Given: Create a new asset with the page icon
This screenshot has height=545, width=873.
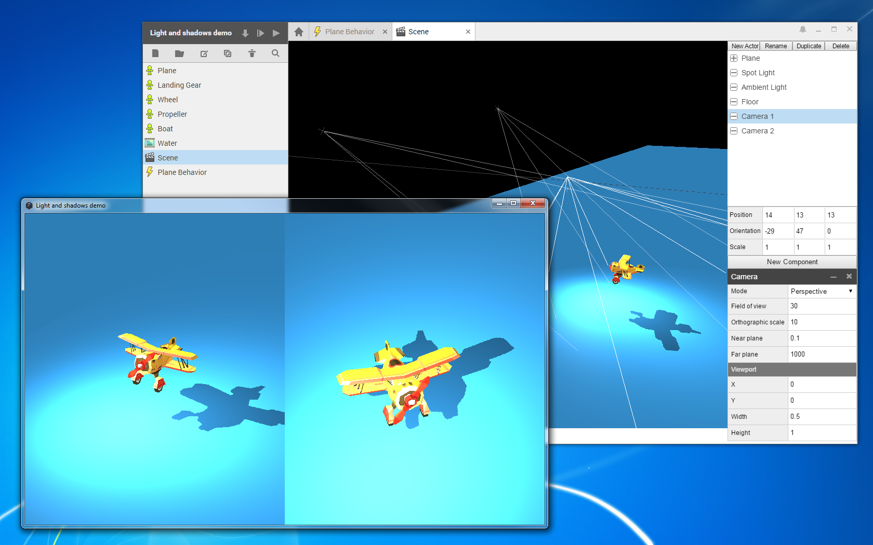Looking at the screenshot, I should coord(155,53).
